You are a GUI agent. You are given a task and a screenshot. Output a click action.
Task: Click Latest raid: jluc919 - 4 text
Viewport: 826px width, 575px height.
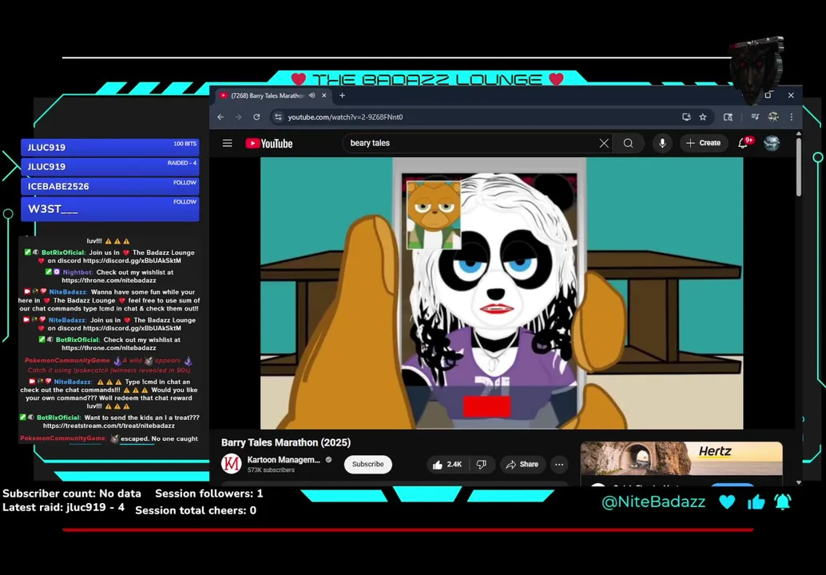[64, 508]
